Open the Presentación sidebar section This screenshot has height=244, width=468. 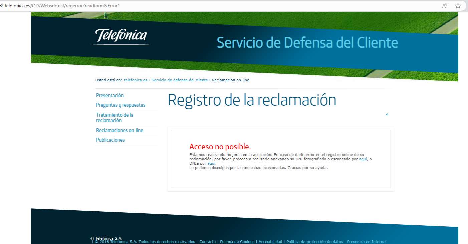(110, 95)
